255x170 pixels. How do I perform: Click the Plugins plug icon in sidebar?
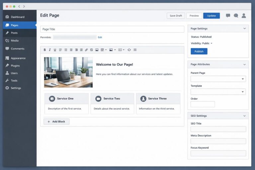[x=7, y=65]
